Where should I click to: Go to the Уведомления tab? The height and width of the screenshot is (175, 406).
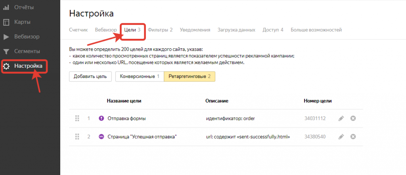195,30
